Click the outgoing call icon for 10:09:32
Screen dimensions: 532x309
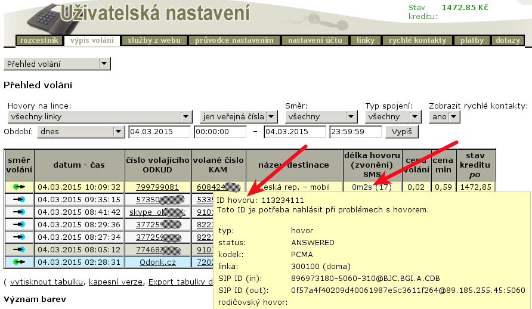point(19,187)
